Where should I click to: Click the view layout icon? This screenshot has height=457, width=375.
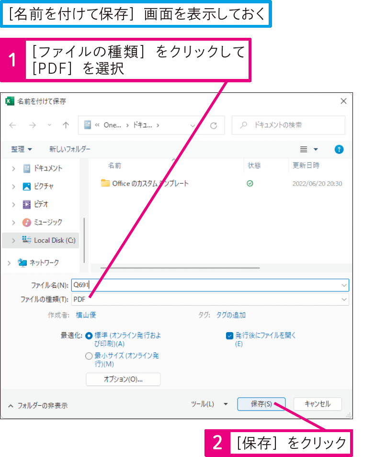[x=304, y=149]
